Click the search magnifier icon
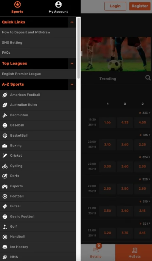The width and height of the screenshot is (152, 261). tap(148, 77)
